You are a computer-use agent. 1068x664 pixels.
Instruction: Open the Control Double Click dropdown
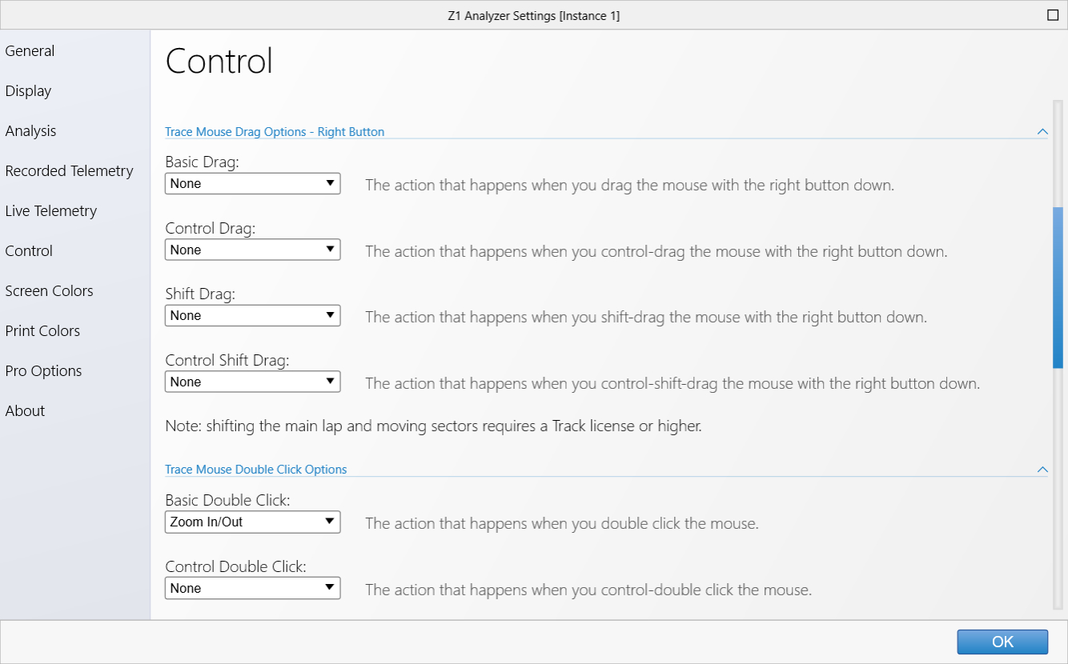[x=253, y=588]
